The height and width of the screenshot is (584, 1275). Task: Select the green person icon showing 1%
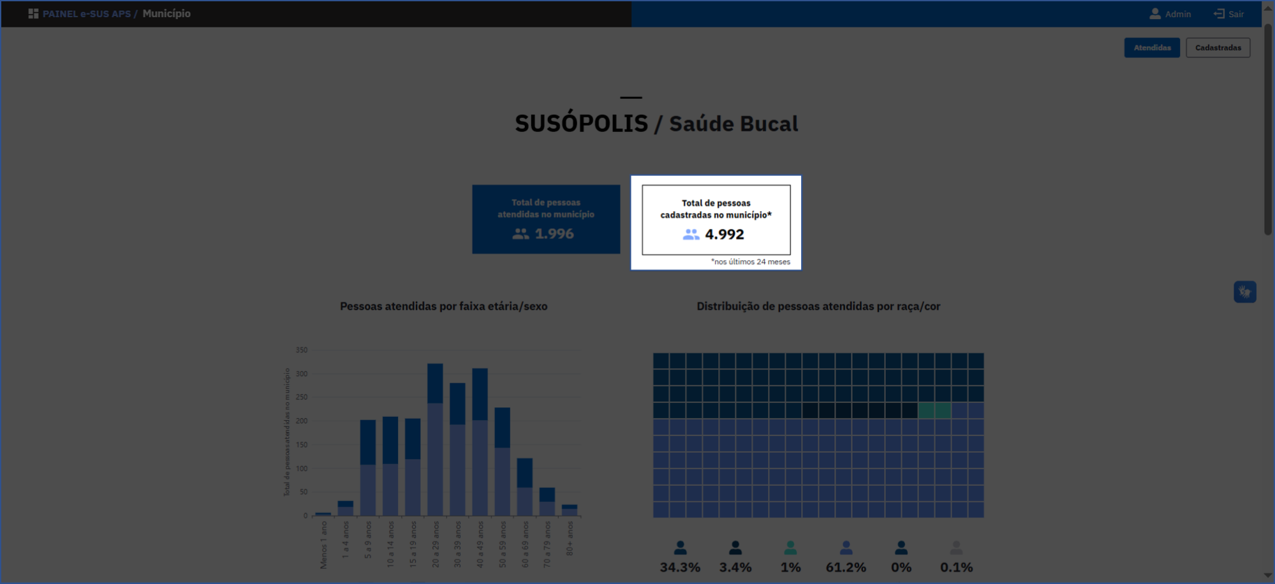[791, 547]
